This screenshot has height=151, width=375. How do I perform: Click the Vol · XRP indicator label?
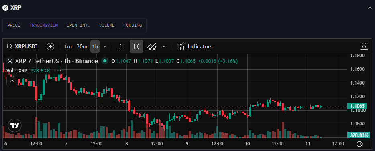coord(17,70)
